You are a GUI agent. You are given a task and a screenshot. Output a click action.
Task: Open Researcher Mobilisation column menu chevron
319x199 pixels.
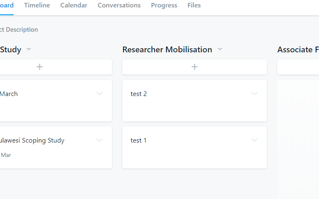coord(220,49)
